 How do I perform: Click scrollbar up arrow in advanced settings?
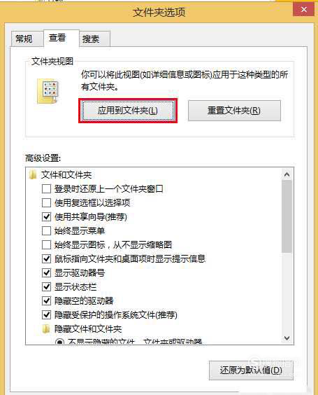(x=287, y=174)
